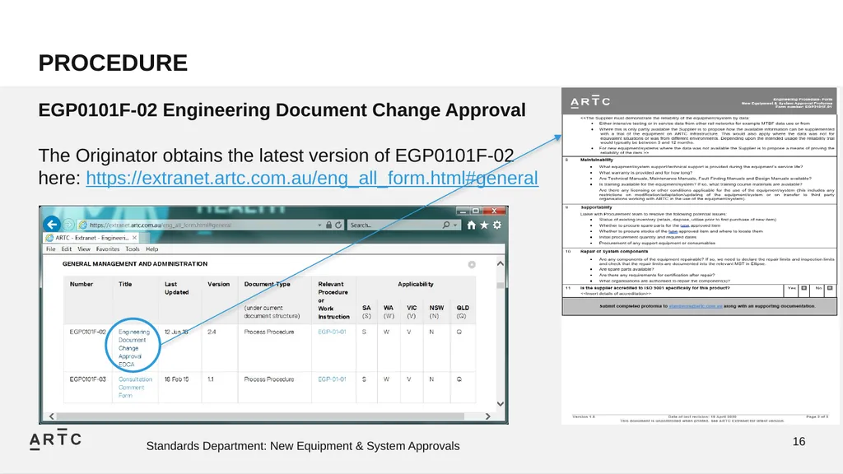This screenshot has height=474, width=843.
Task: Select Process Procedure in EGP0101F-02 row
Action: click(269, 332)
